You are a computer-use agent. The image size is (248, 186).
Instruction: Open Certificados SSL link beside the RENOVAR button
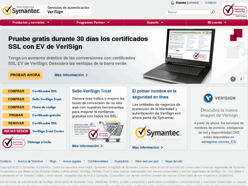[45, 123]
